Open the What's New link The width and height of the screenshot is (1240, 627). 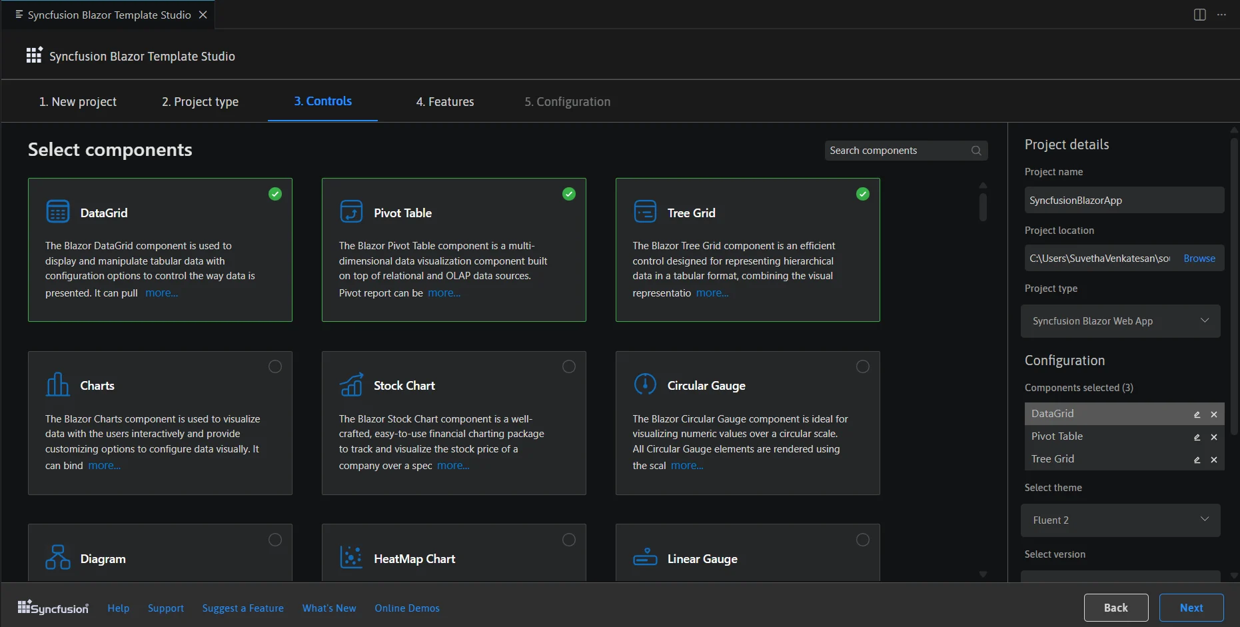pyautogui.click(x=329, y=608)
